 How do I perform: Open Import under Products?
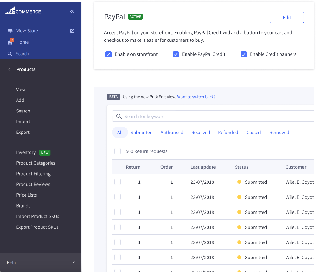pyautogui.click(x=23, y=122)
